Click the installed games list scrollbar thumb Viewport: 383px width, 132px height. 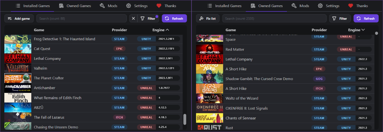pos(185,119)
